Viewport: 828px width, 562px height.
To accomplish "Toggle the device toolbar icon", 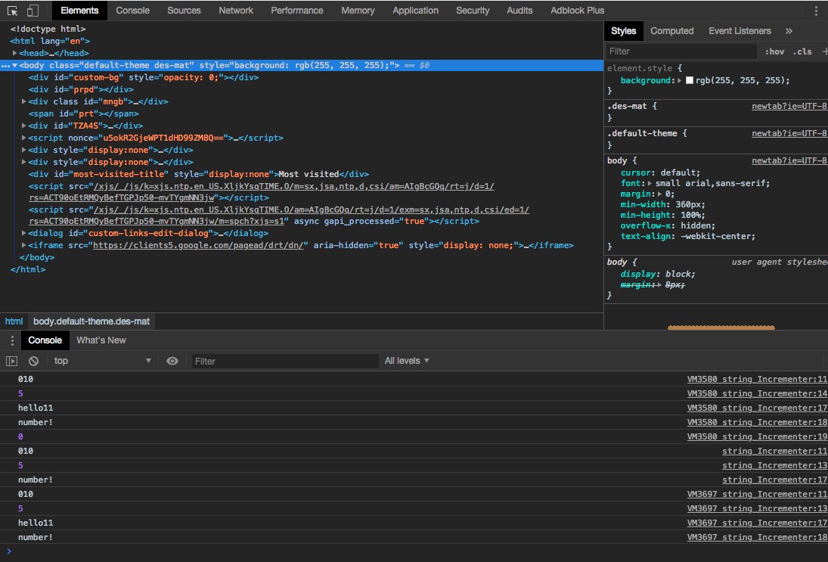I will [x=33, y=11].
